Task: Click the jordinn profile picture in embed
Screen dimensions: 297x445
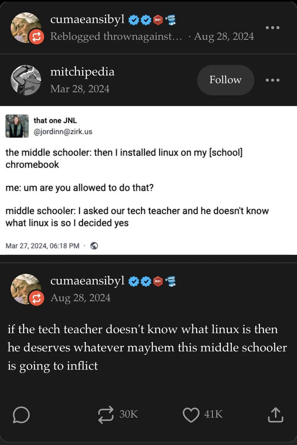Action: 17,126
